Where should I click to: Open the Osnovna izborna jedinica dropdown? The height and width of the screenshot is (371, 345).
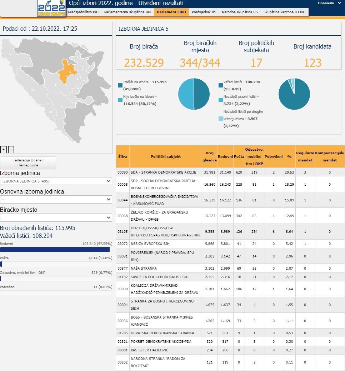[56, 199]
